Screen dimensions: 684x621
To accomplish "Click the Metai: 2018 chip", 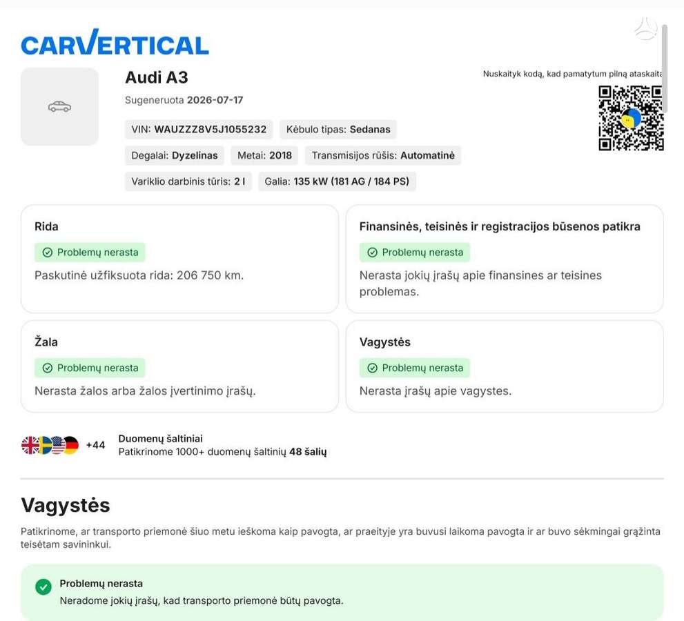I will pos(264,155).
